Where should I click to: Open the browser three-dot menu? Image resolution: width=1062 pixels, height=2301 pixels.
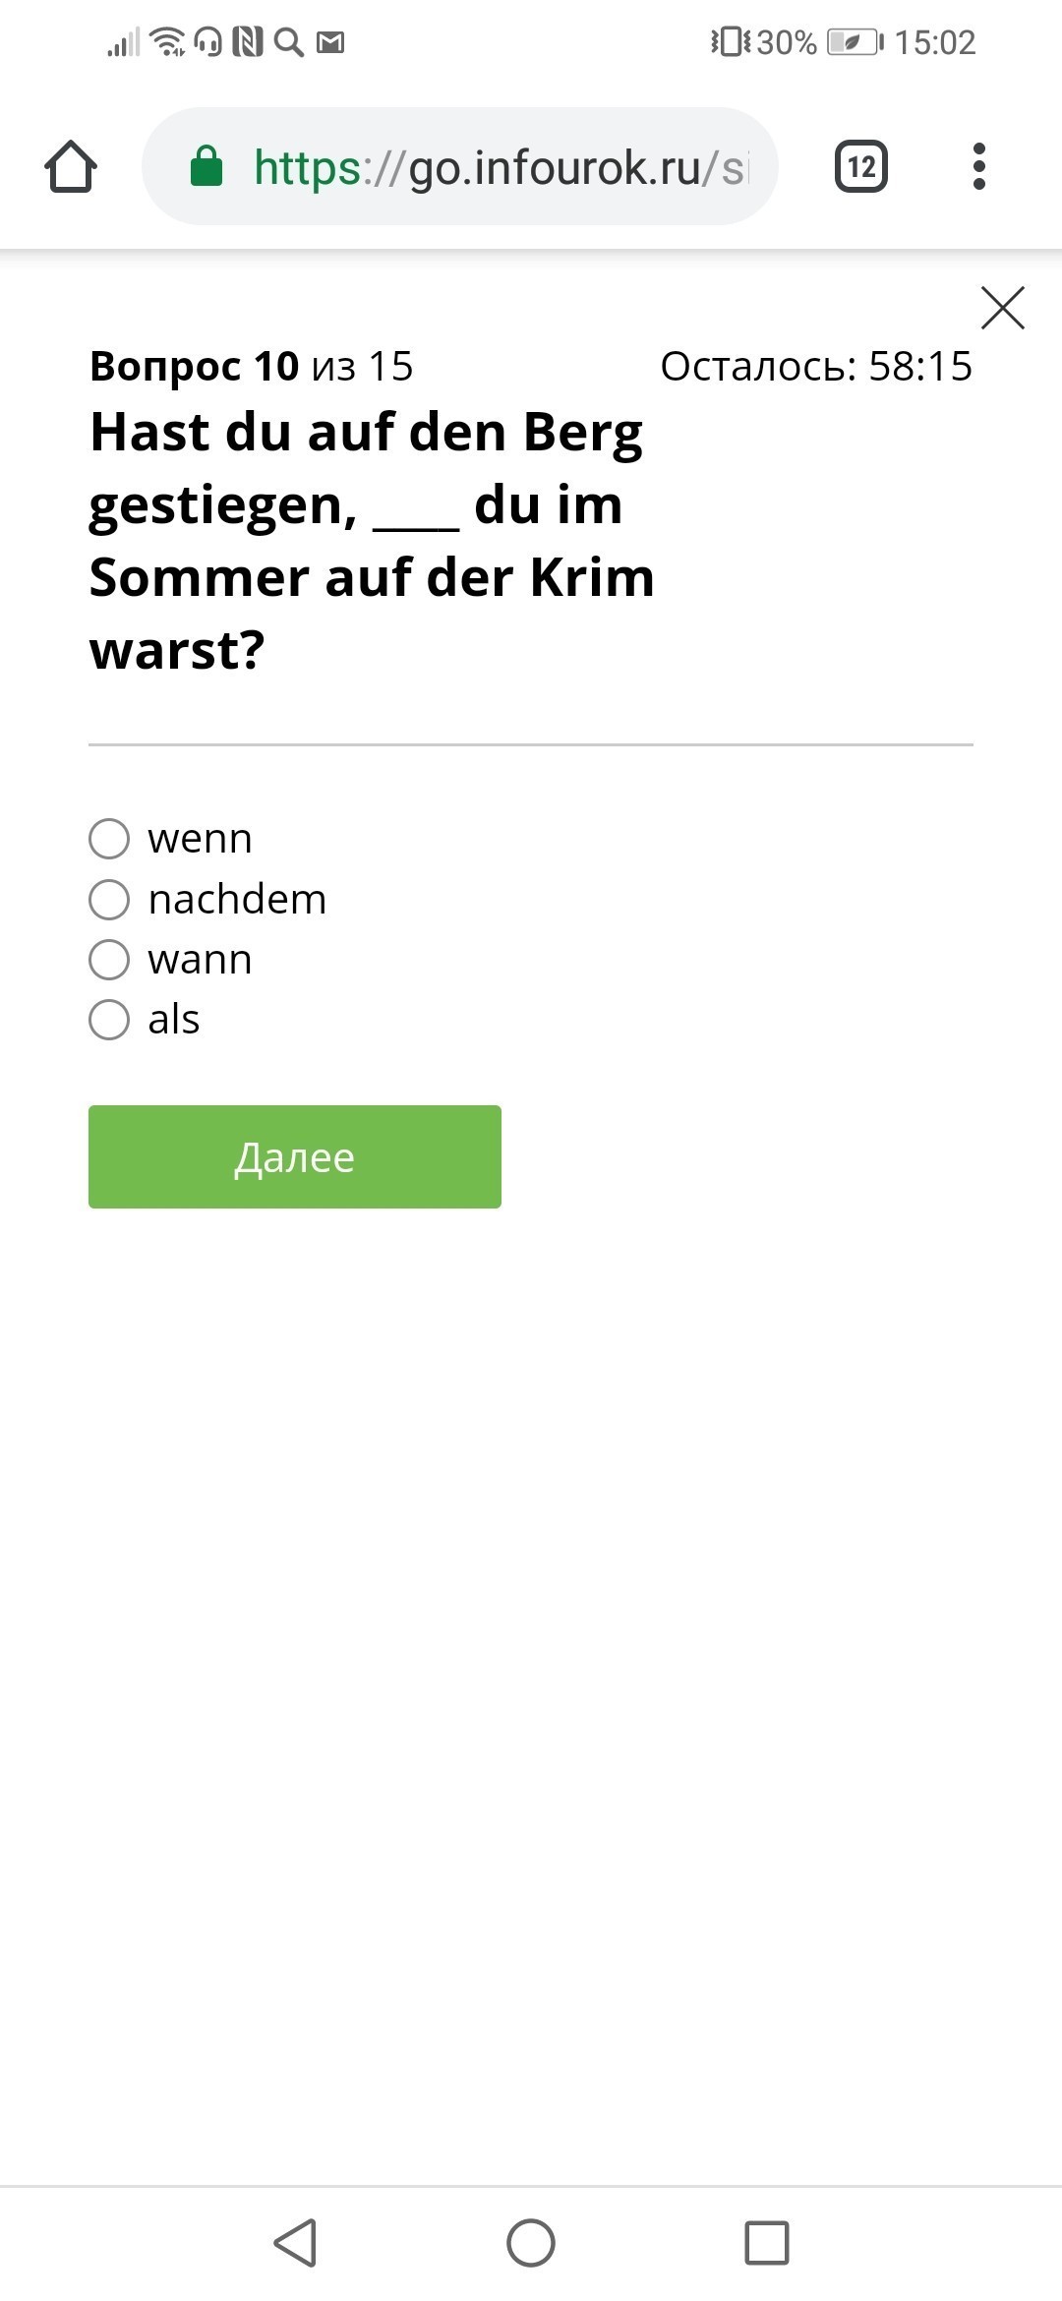pos(978,166)
